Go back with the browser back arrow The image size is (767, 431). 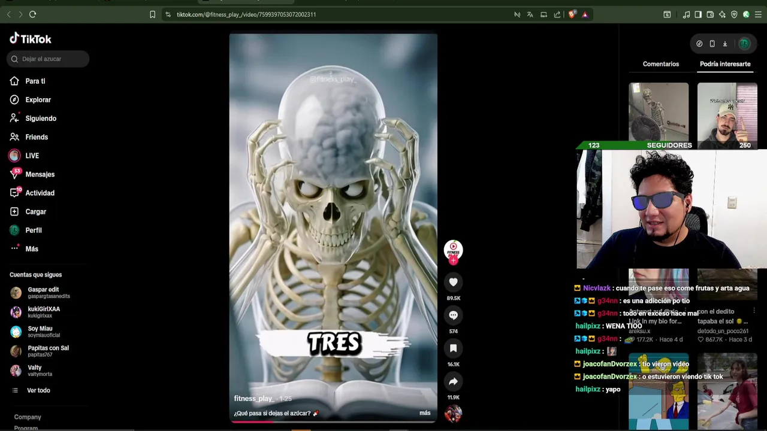click(8, 14)
